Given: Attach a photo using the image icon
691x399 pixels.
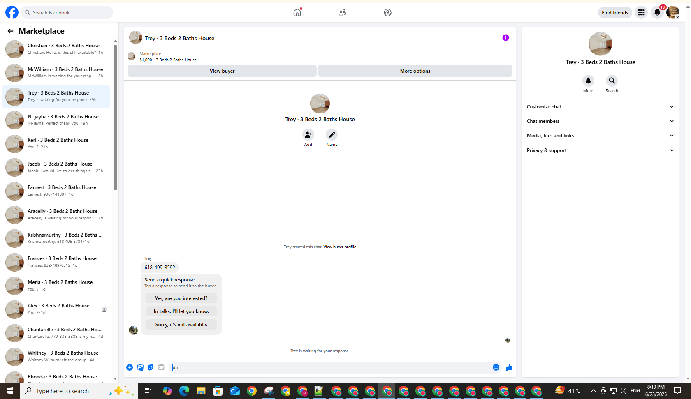Looking at the screenshot, I should [x=140, y=367].
